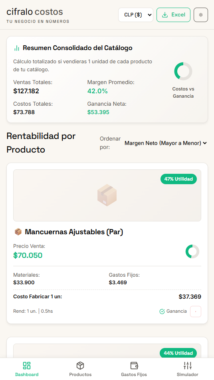Expand the Margen Neto sort dropdown

[165, 143]
